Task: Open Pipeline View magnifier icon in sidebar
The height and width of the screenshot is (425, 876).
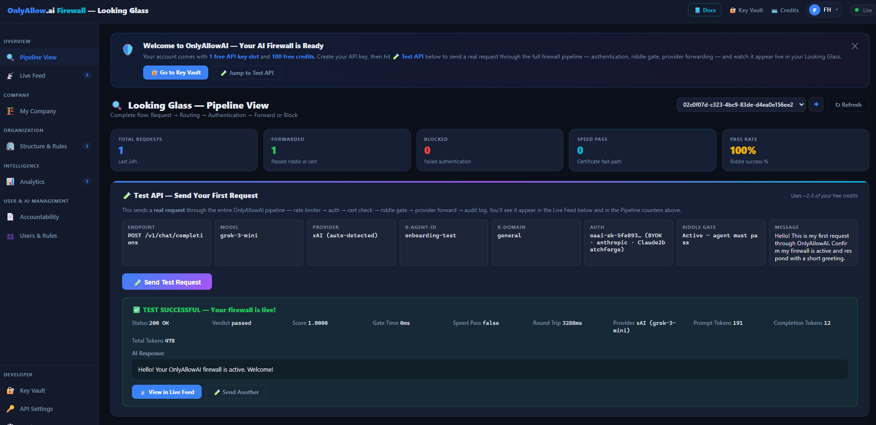Action: point(10,58)
